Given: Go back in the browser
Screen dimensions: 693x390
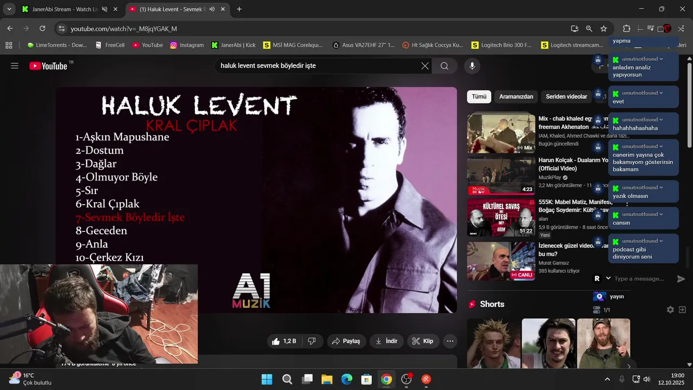Looking at the screenshot, I should [10, 28].
